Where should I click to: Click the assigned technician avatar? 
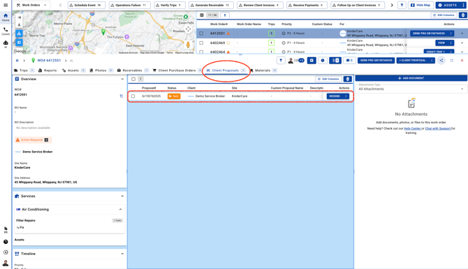click(x=291, y=61)
